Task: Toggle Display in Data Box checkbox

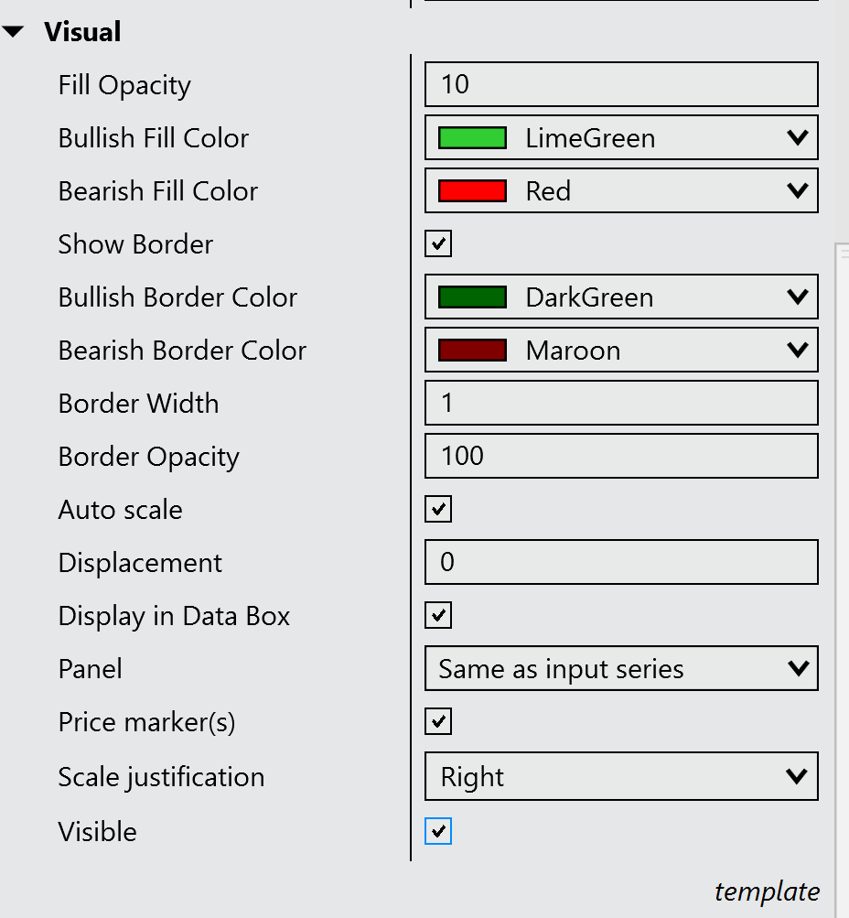Action: pyautogui.click(x=438, y=616)
